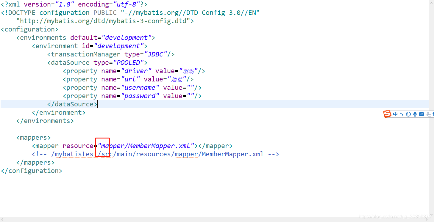Click the DOCTYPE configuration PUBLIC line
The image size is (434, 222).
(x=130, y=13)
